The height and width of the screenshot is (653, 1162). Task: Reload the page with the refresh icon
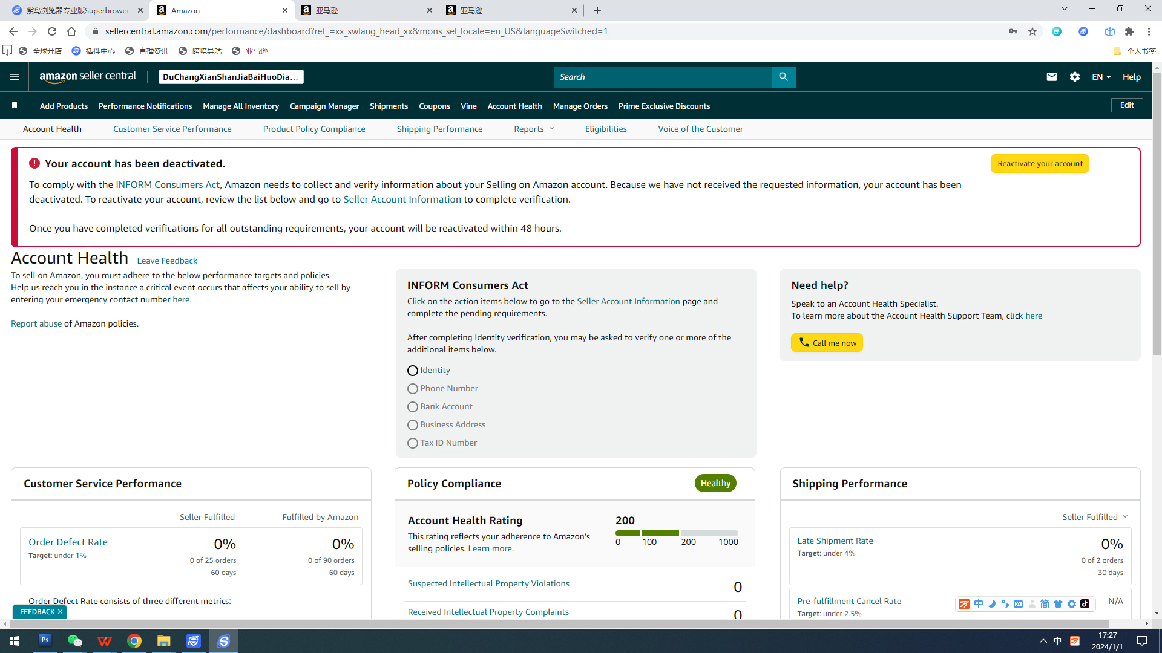pyautogui.click(x=52, y=31)
